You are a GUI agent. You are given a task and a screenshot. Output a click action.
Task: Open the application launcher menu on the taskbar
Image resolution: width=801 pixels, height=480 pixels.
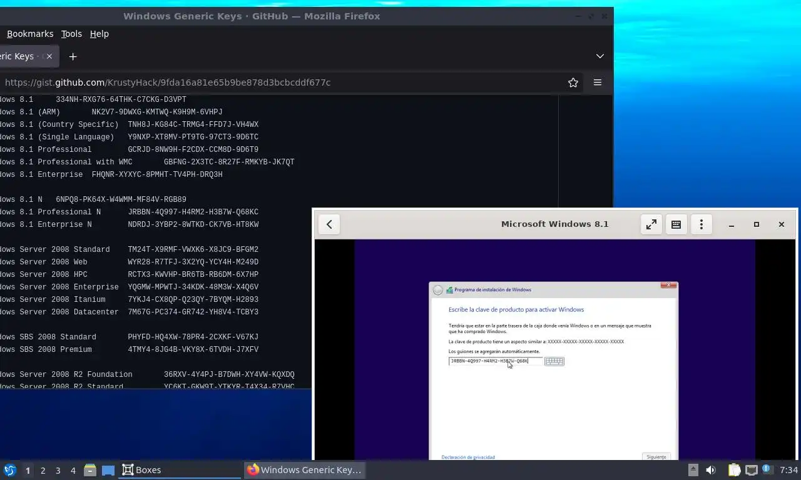pyautogui.click(x=9, y=470)
